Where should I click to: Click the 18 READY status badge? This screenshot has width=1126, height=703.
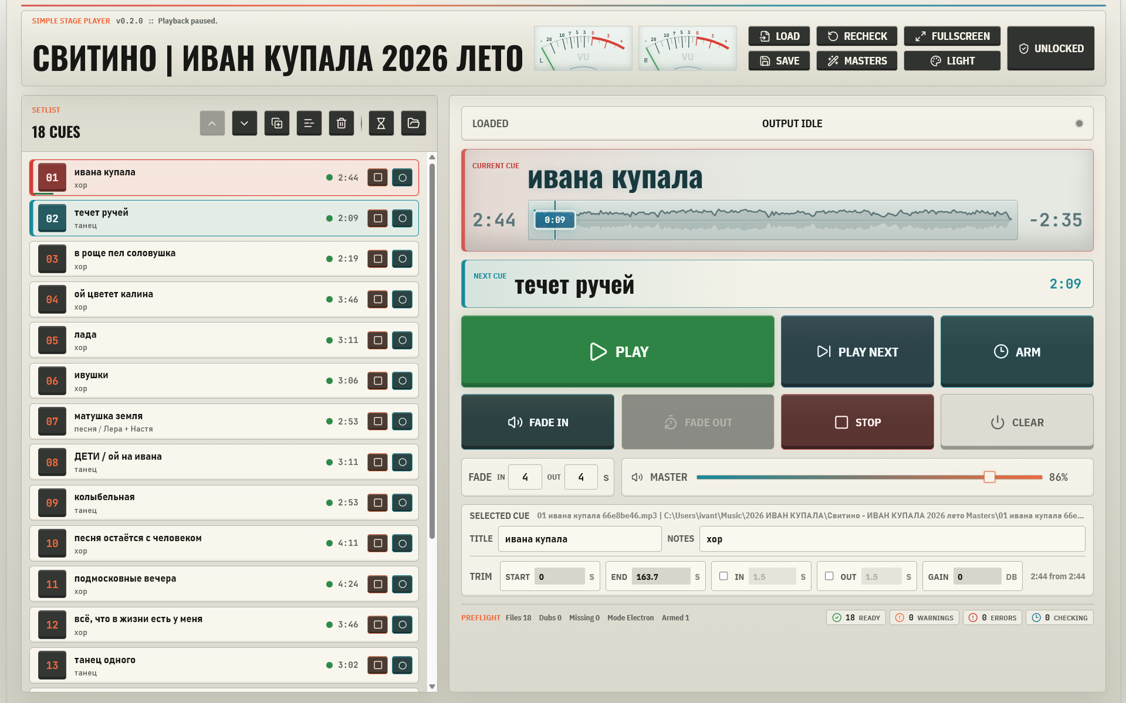point(856,617)
